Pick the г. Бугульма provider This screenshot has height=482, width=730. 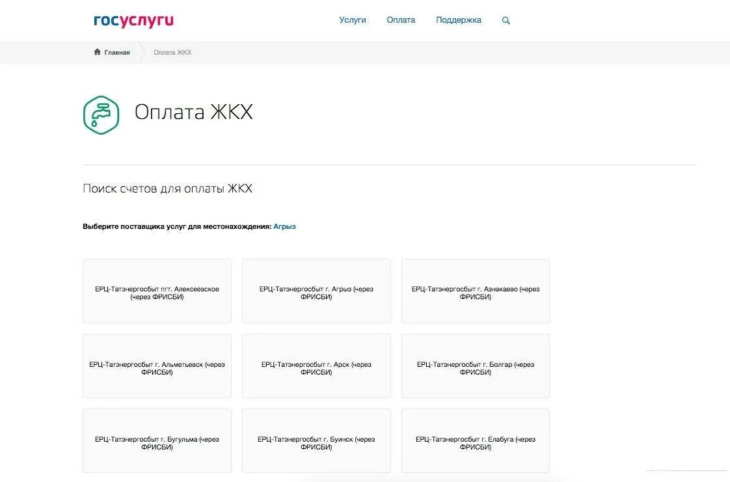point(157,440)
